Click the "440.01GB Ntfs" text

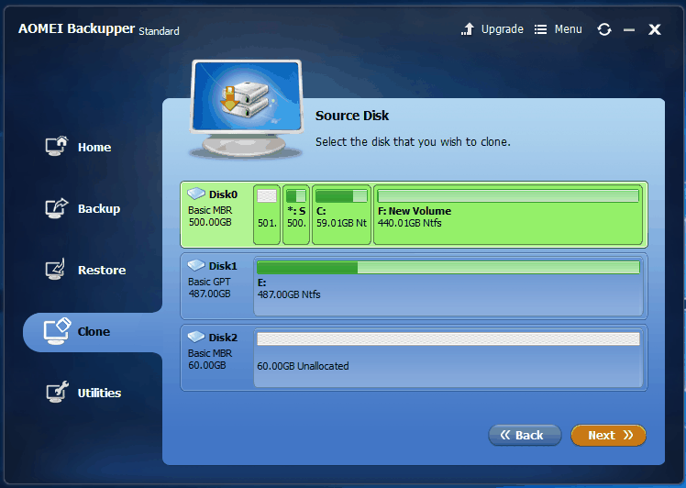410,223
